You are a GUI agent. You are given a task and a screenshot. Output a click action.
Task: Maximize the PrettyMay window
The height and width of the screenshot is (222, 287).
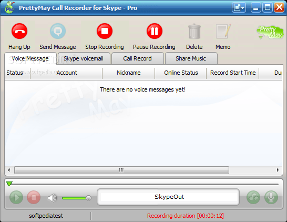pos(268,8)
